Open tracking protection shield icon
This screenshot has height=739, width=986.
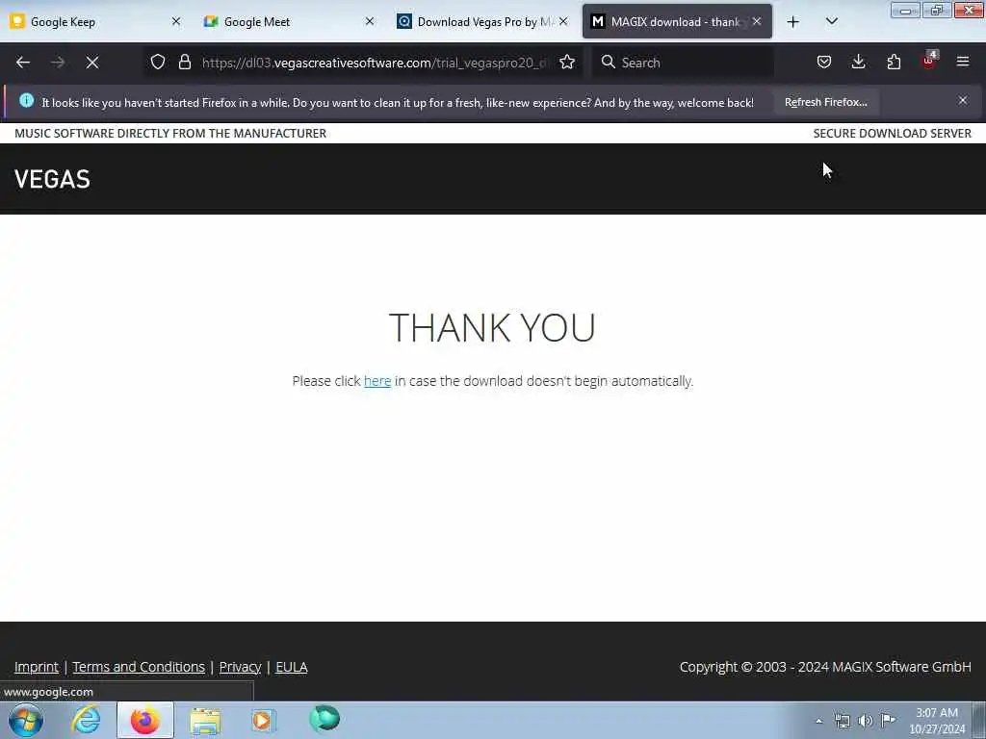tap(158, 62)
